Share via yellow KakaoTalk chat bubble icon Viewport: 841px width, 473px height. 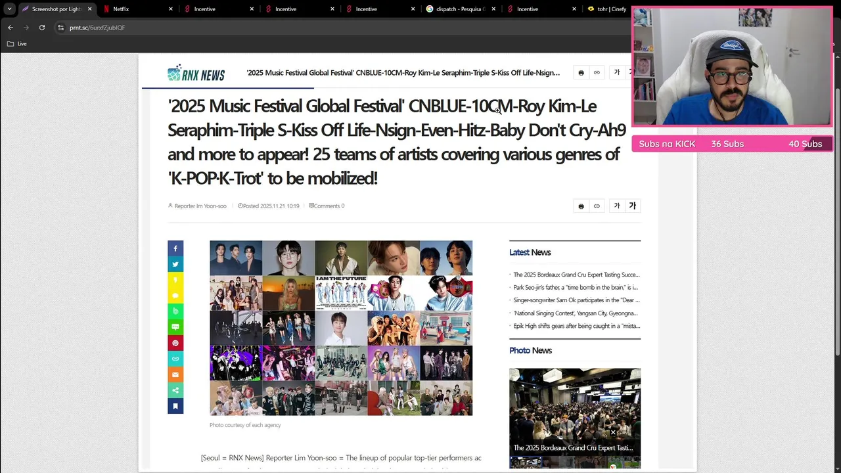[175, 296]
